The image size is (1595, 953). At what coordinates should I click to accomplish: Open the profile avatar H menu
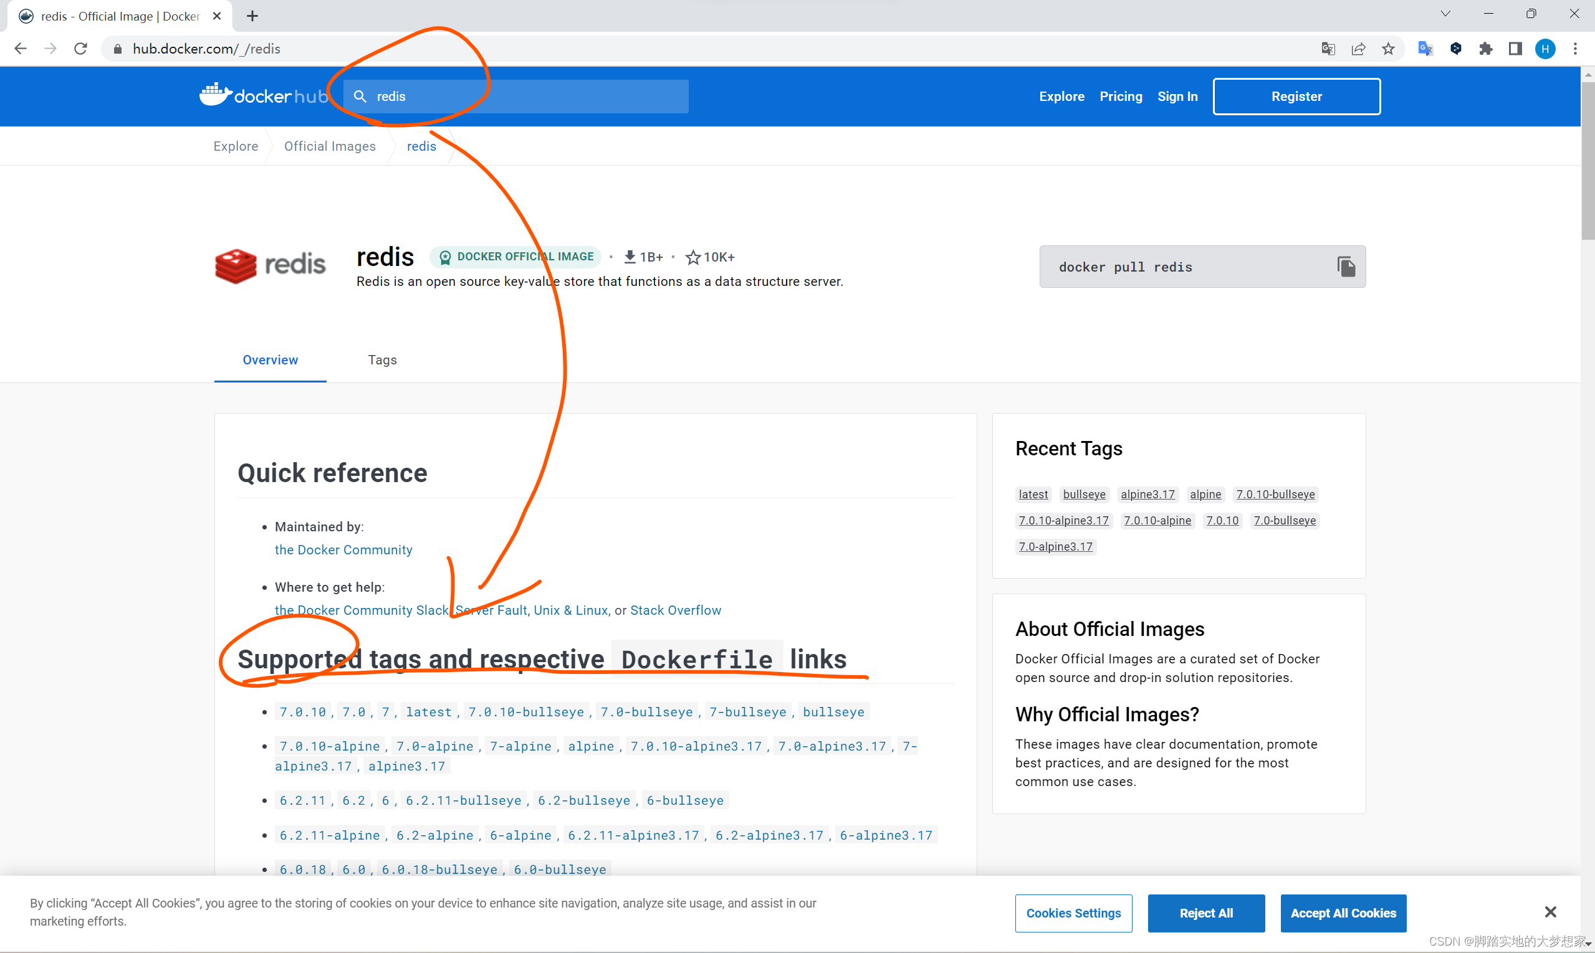tap(1545, 49)
